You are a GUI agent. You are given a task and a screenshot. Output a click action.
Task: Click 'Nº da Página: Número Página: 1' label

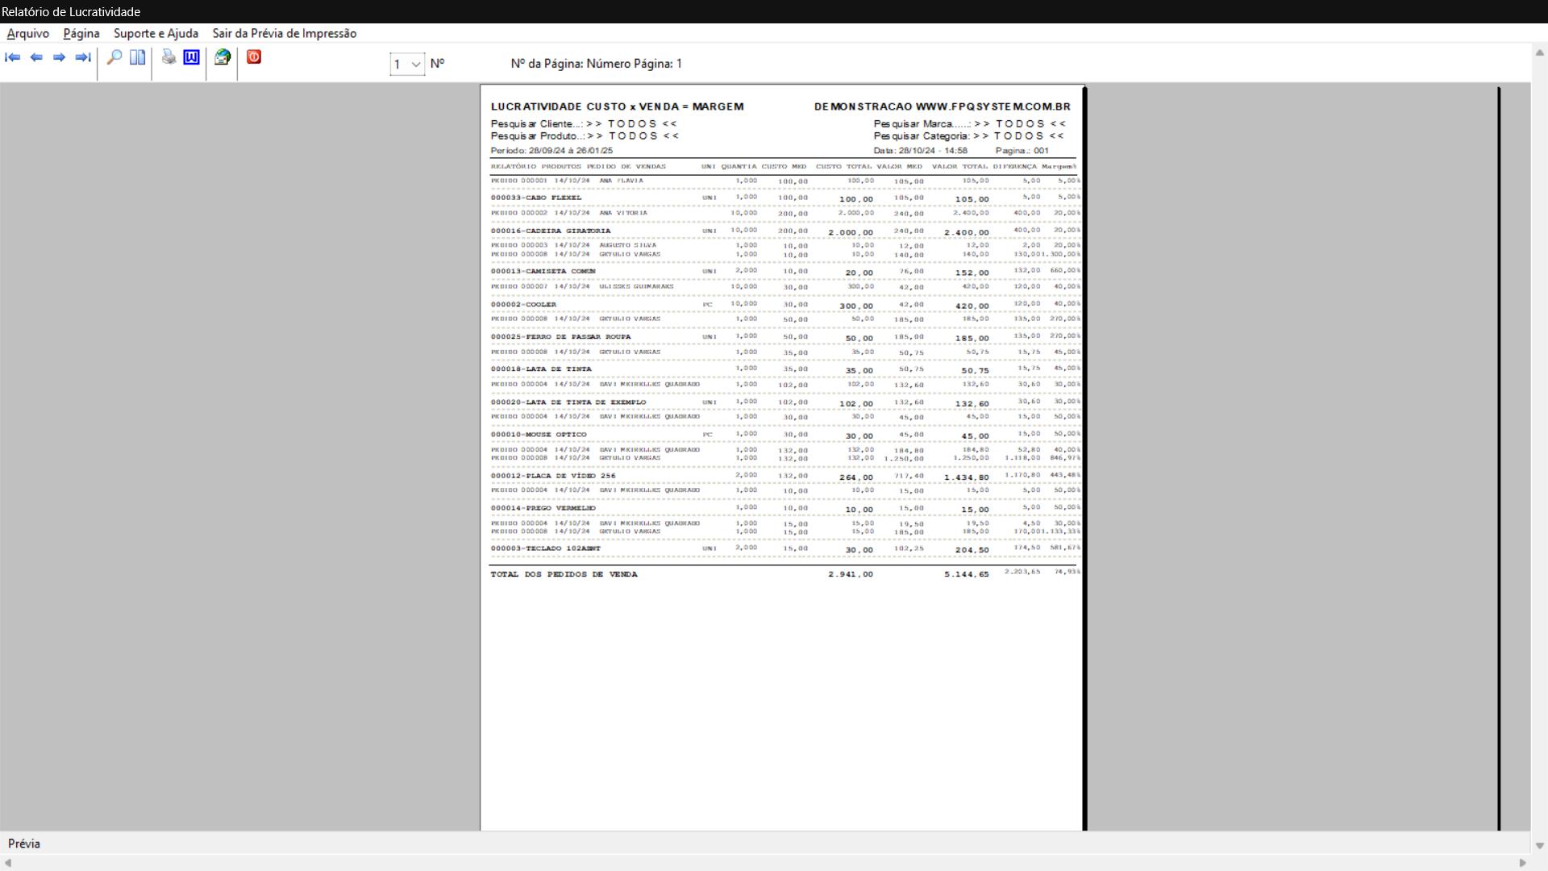coord(596,64)
